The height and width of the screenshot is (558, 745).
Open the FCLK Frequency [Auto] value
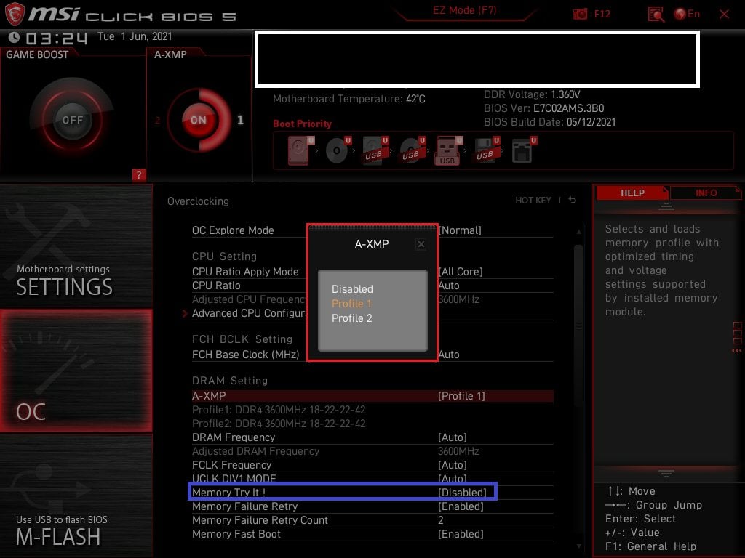tap(453, 465)
